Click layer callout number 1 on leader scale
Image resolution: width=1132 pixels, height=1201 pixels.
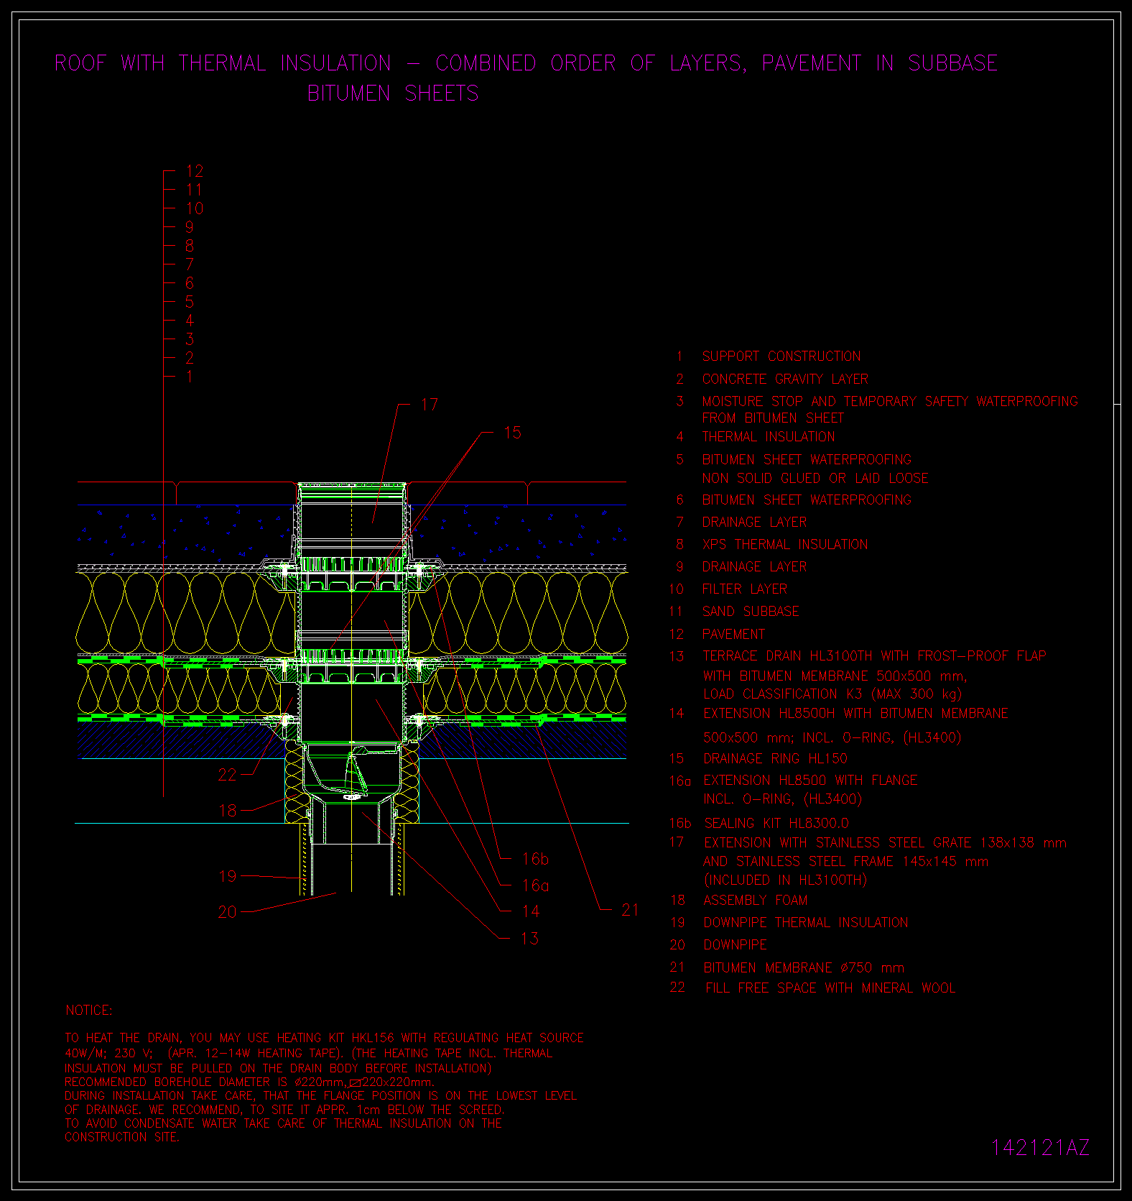190,377
